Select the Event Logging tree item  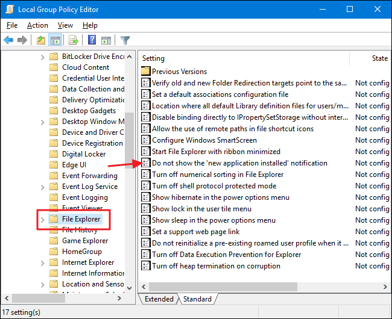pos(85,197)
